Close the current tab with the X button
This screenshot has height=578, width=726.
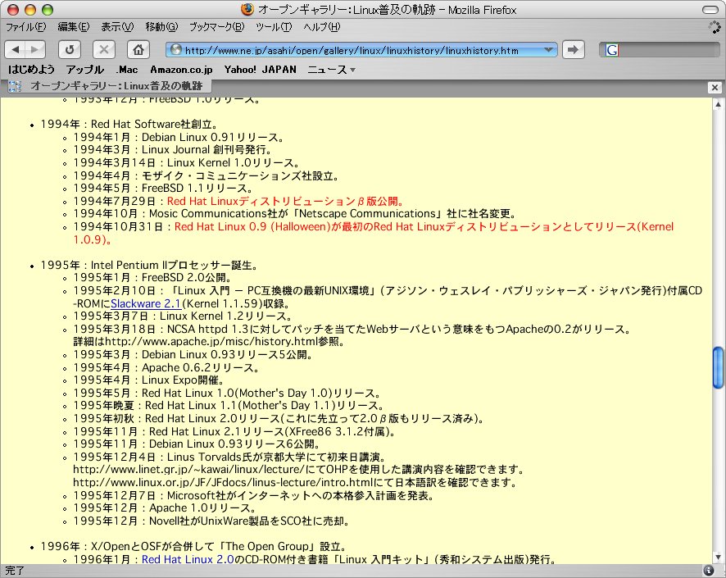[715, 87]
